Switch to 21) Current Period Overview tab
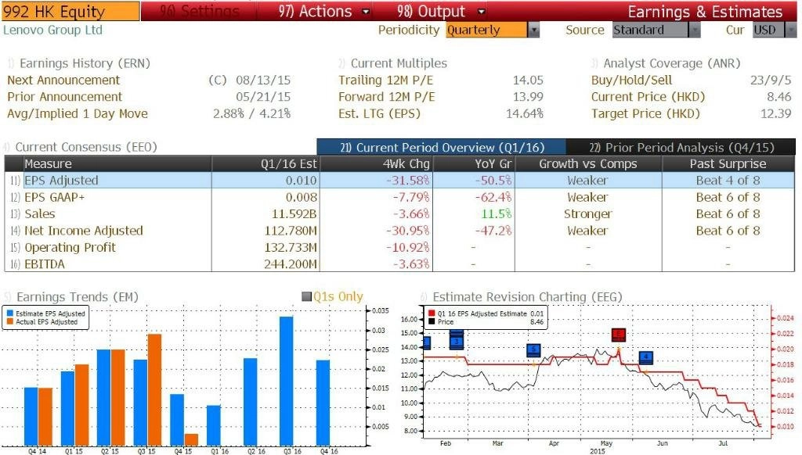 coord(442,147)
